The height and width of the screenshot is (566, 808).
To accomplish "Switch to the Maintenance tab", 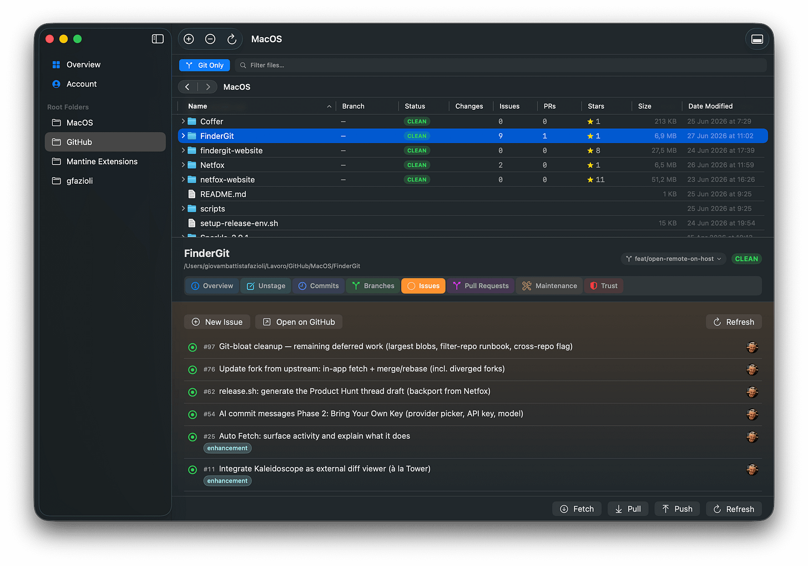I will pyautogui.click(x=549, y=285).
